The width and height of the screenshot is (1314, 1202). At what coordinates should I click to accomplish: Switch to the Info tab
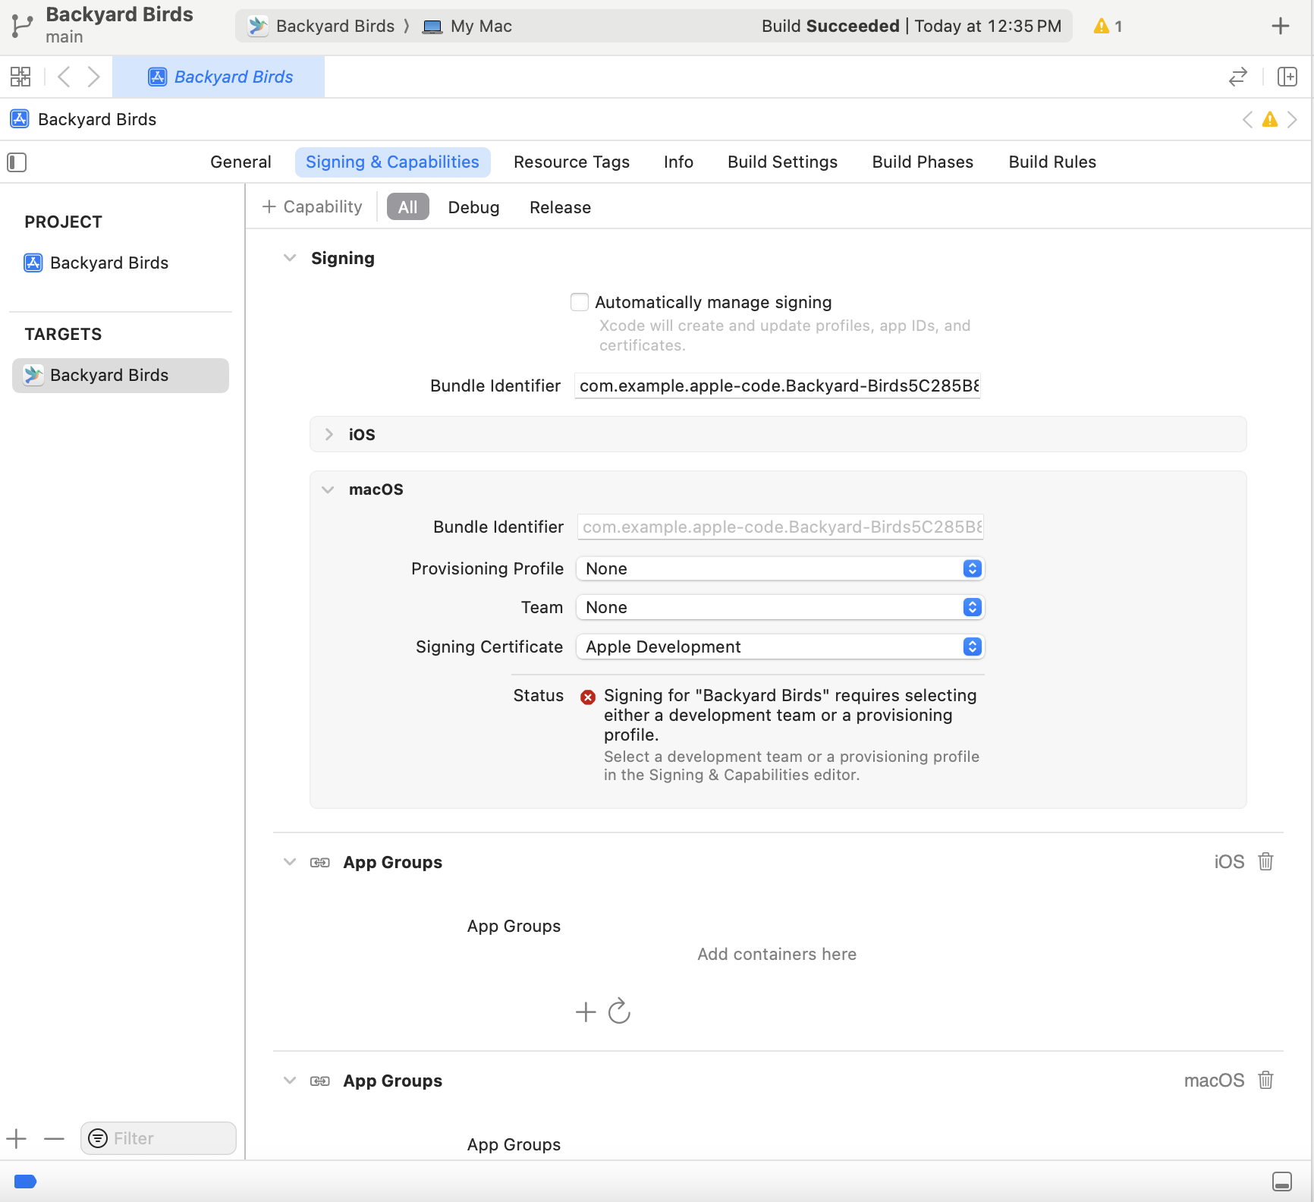[x=678, y=162]
